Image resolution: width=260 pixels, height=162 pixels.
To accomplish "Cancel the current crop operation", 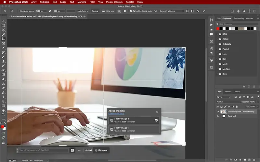I will click(x=198, y=11).
